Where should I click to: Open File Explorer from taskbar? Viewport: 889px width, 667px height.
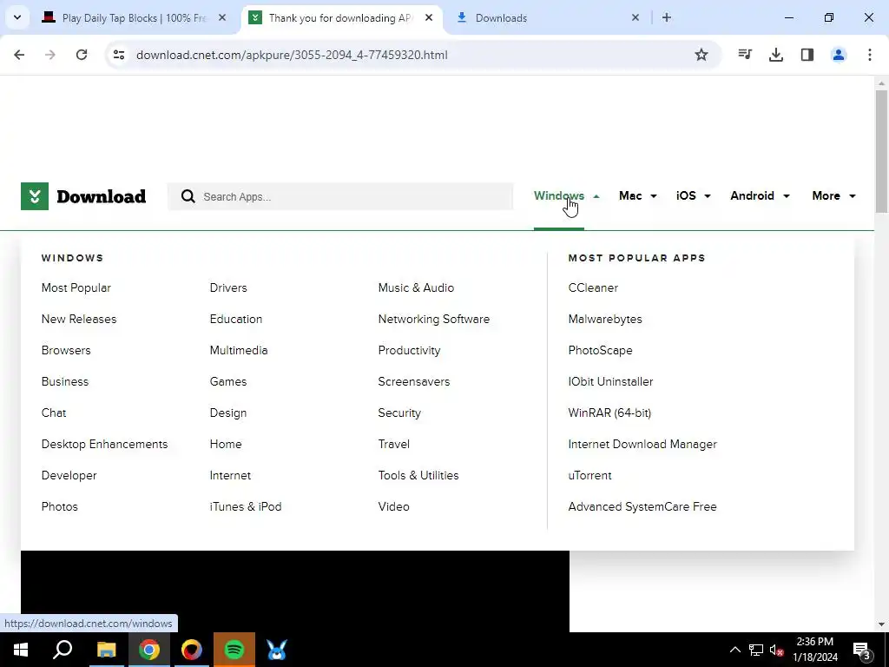tap(106, 650)
